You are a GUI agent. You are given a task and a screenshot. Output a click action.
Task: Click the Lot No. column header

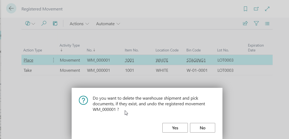point(223,50)
